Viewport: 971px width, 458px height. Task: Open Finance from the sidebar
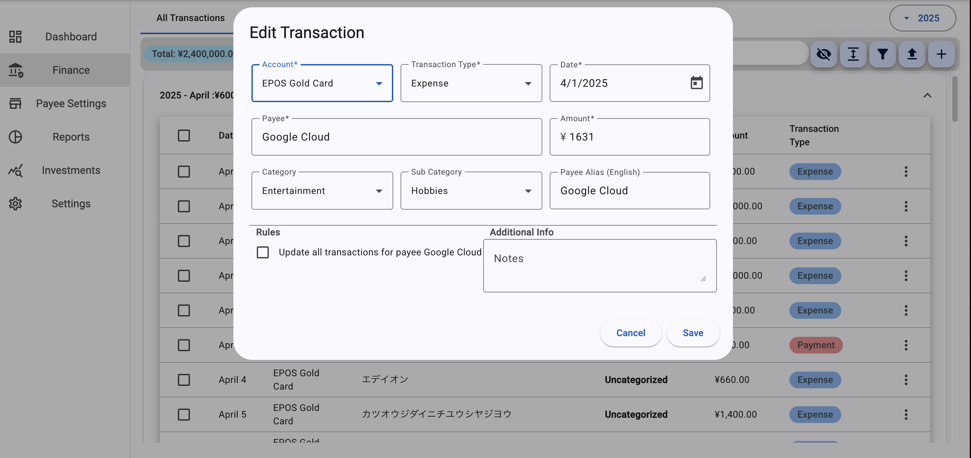point(65,70)
